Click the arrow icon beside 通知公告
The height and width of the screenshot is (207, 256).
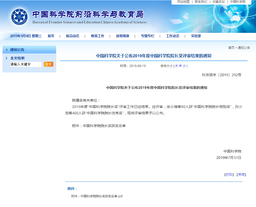[7, 50]
